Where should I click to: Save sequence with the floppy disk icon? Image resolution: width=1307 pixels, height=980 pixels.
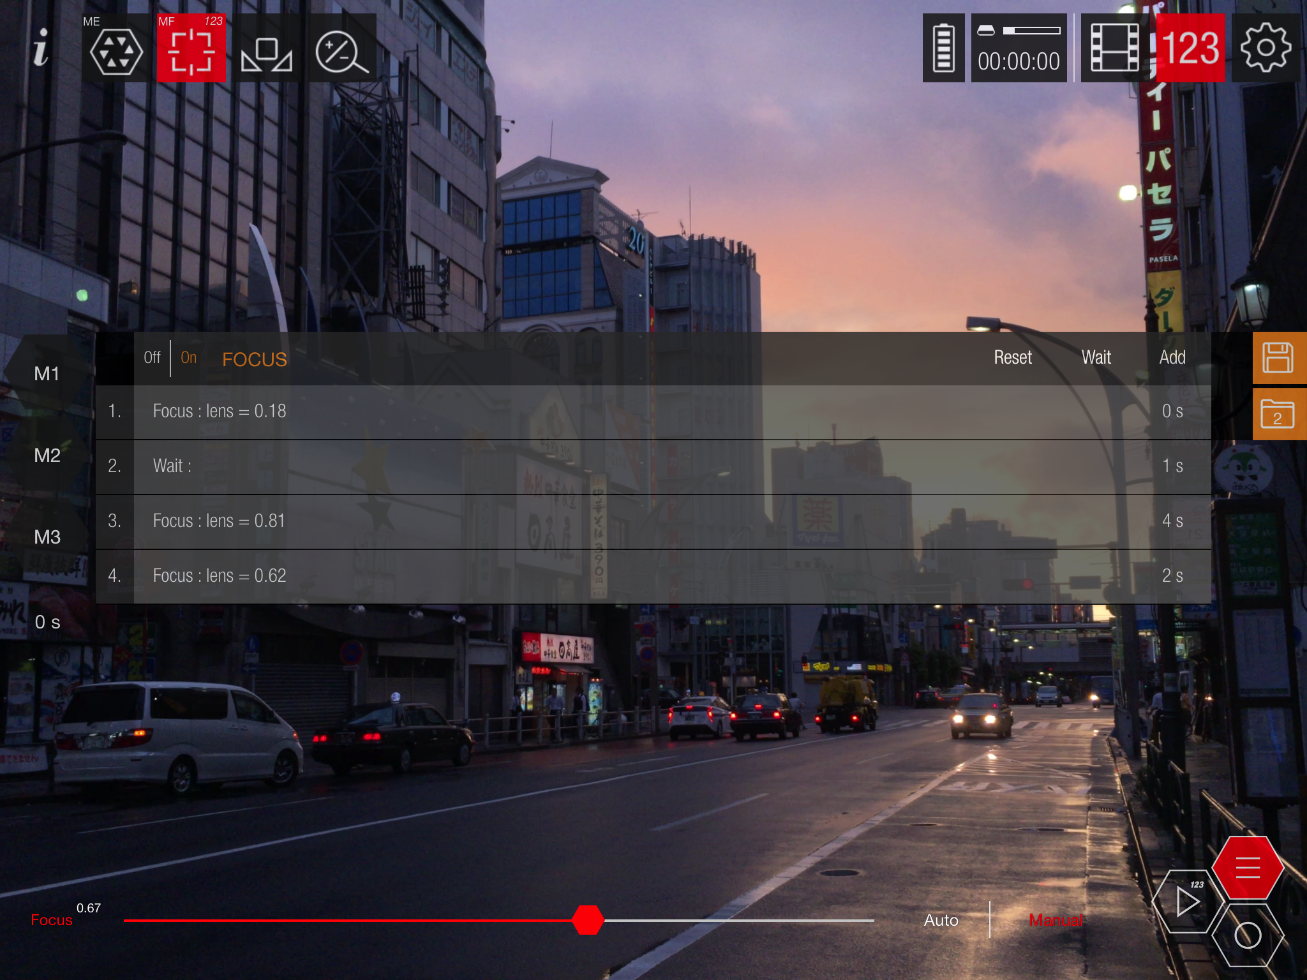click(1278, 358)
